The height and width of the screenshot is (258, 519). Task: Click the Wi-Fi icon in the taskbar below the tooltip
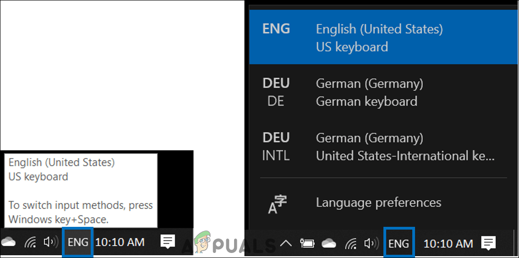pos(31,242)
